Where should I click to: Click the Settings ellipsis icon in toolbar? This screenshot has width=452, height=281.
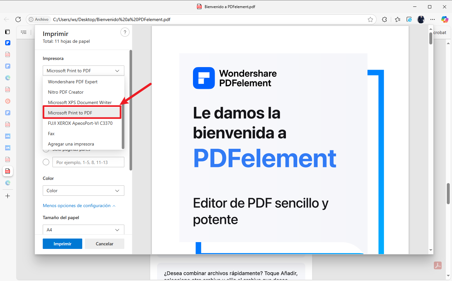(x=433, y=19)
